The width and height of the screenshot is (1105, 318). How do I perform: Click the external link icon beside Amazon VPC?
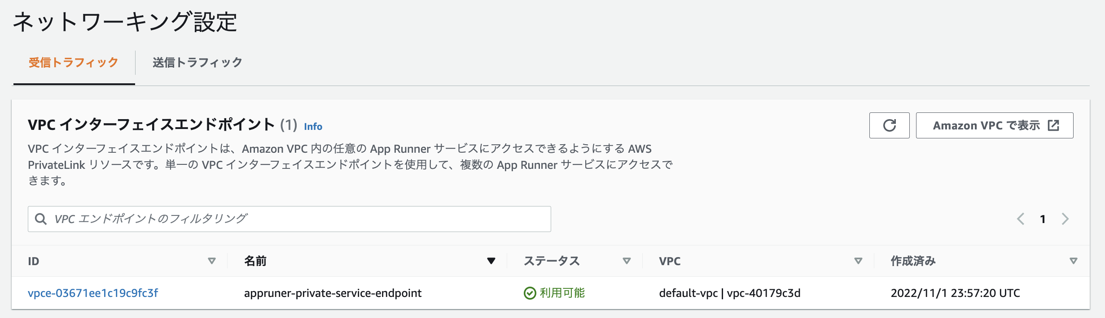[x=1053, y=125]
